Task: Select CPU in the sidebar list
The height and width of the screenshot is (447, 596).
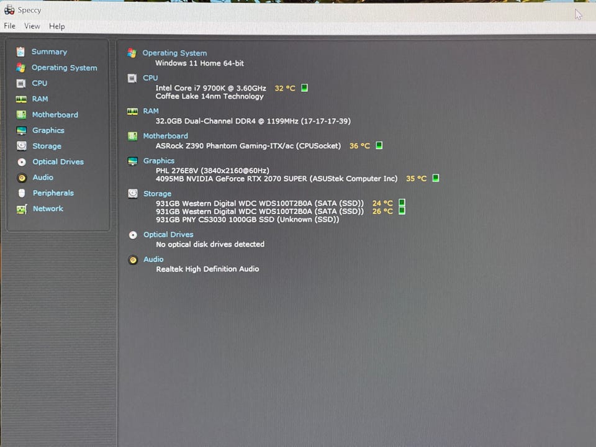Action: (40, 83)
